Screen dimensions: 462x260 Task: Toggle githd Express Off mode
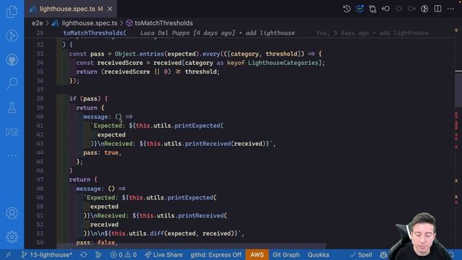pyautogui.click(x=216, y=255)
